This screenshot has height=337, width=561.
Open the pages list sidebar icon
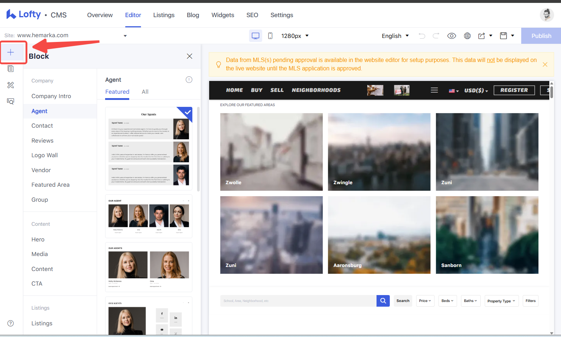[11, 69]
